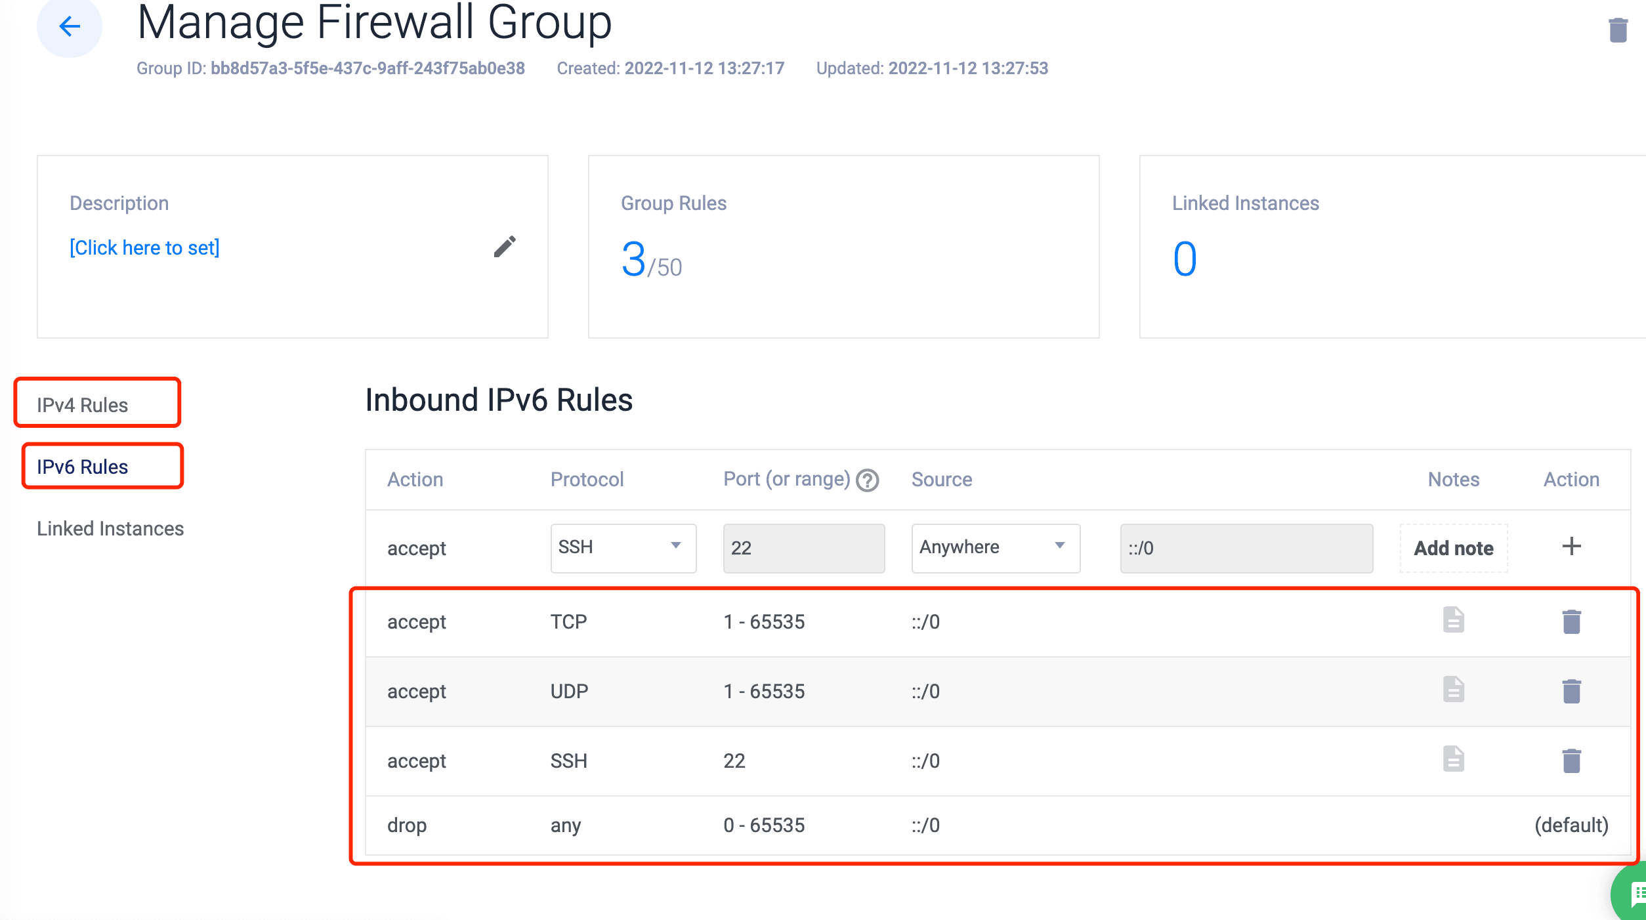This screenshot has width=1646, height=920.
Task: Click the Notes column header
Action: pos(1454,479)
